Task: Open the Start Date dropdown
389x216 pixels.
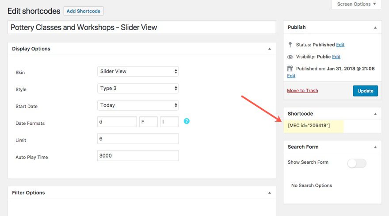Action: pos(138,105)
